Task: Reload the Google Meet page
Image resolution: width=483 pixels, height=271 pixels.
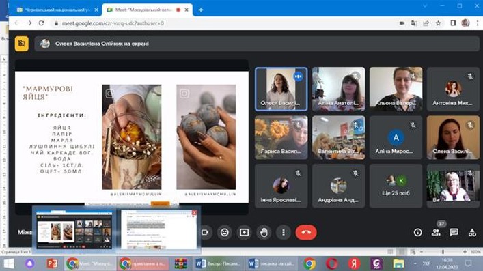Action: [x=41, y=23]
